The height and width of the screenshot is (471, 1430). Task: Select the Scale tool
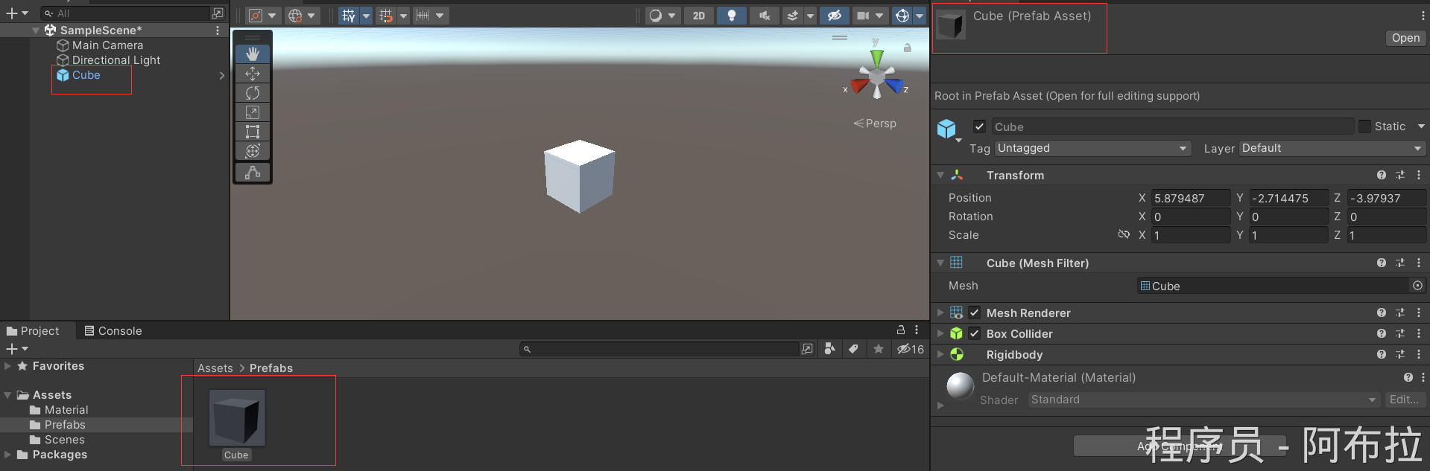(253, 112)
